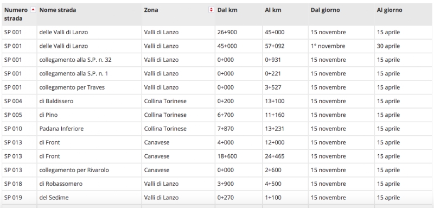Click the Al giorno column header
This screenshot has width=434, height=208.
coord(390,10)
